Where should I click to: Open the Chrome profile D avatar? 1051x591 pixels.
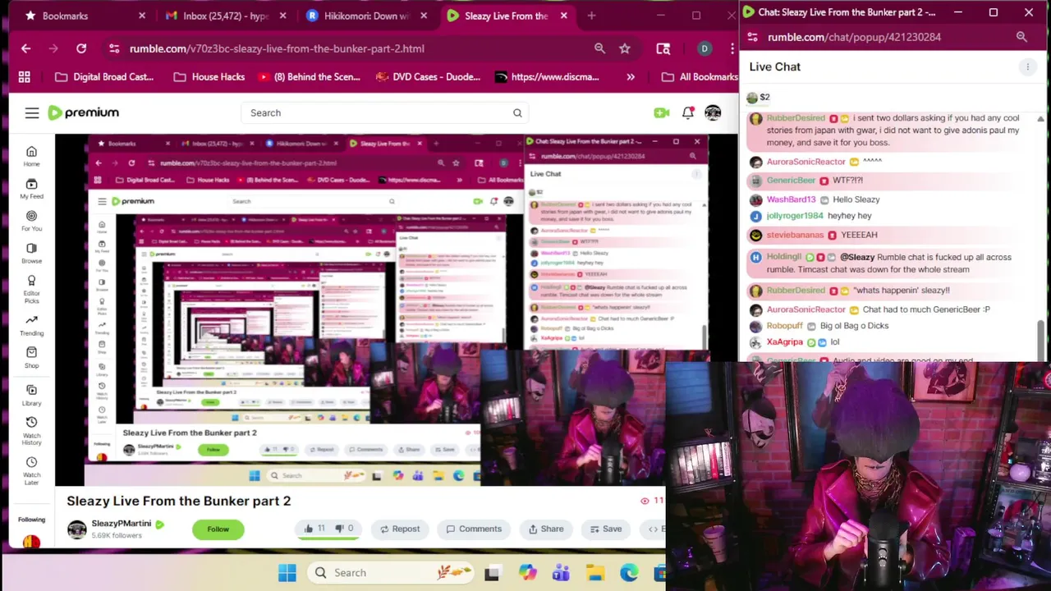pos(704,48)
